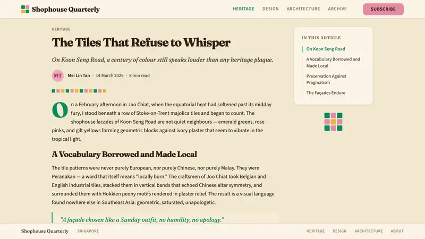Open the Shophouse Quarterly header title
This screenshot has height=239, width=425.
coord(66,9)
